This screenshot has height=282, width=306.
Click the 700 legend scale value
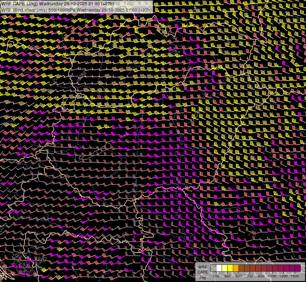[x=250, y=276]
